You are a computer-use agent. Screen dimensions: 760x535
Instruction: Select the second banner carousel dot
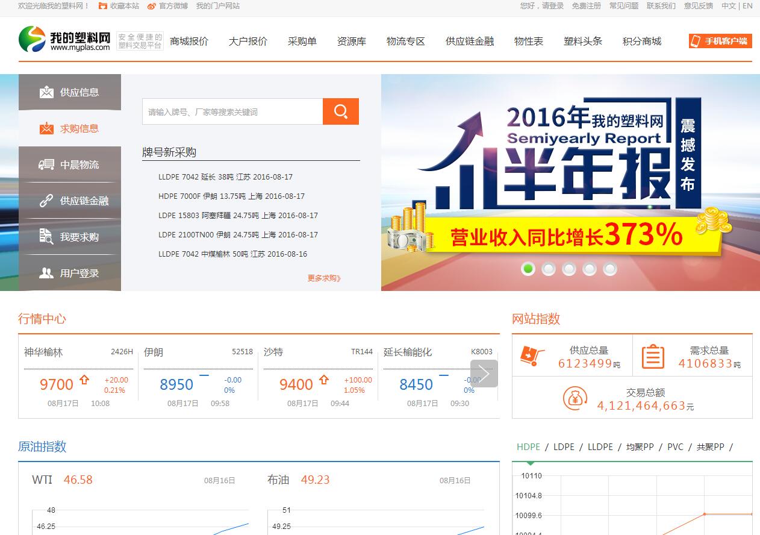click(x=549, y=269)
